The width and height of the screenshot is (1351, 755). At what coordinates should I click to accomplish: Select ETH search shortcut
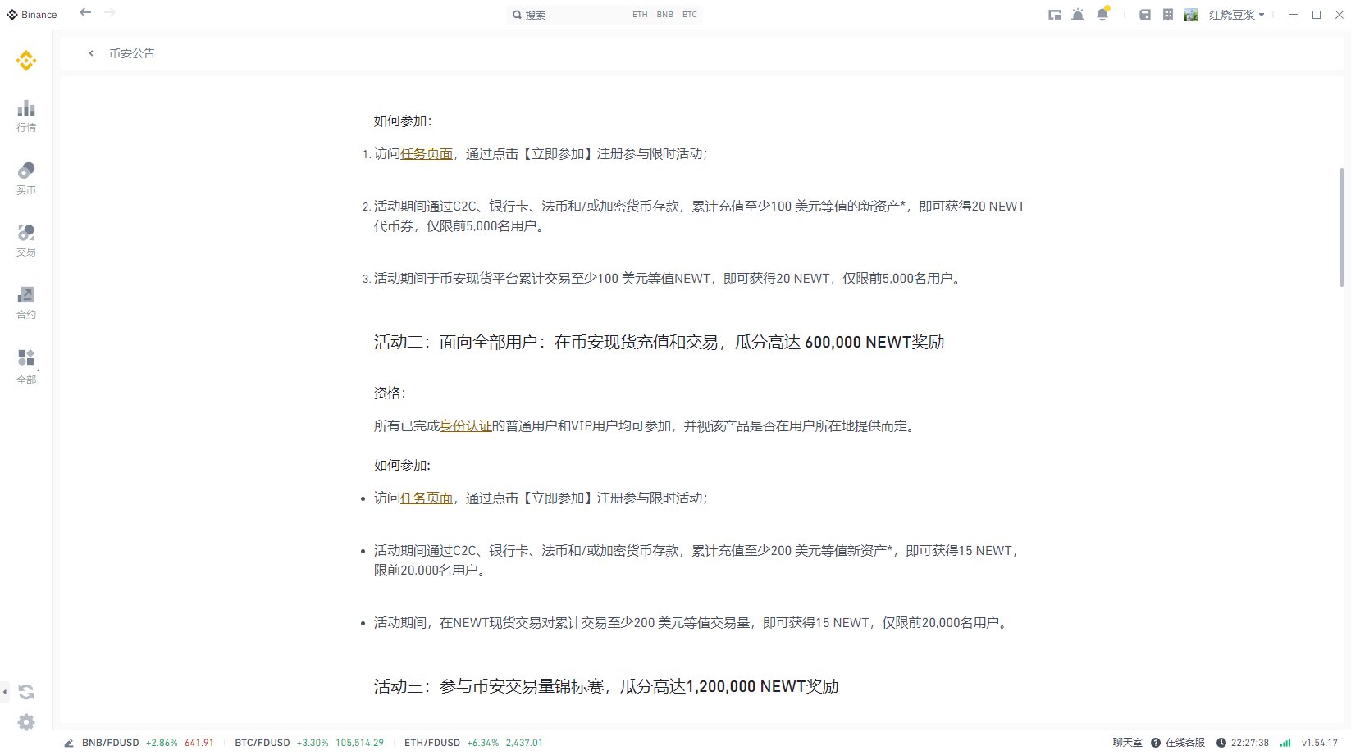pyautogui.click(x=640, y=15)
